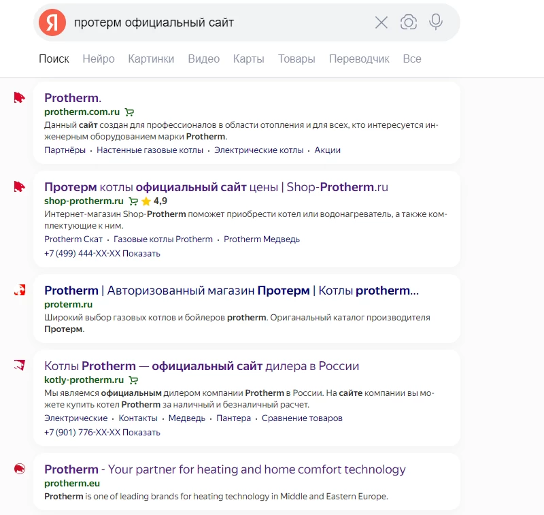Start voice search with microphone icon
Screen dimensions: 544x515
click(x=436, y=22)
